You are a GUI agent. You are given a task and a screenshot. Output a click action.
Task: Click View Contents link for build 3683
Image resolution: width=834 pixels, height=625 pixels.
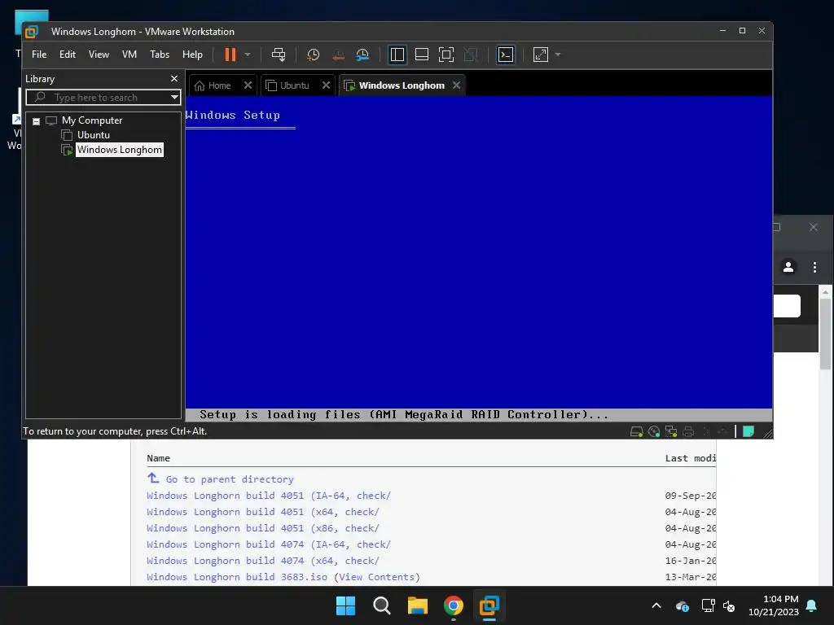(376, 577)
